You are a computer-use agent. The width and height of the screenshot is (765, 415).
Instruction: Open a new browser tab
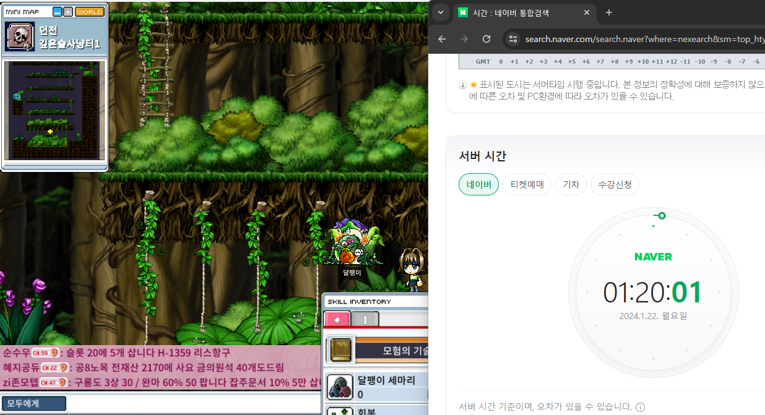point(608,12)
